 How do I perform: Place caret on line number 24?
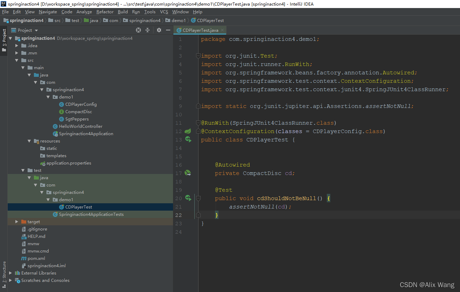pyautogui.click(x=179, y=232)
